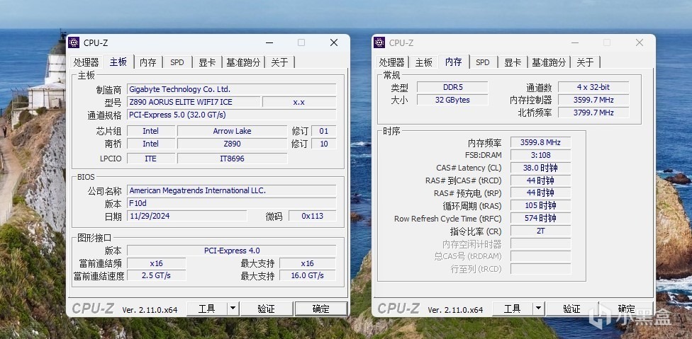Viewport: 692px width, 339px height.
Task: Click 确定 button in left CPU-Z window
Action: 321,309
